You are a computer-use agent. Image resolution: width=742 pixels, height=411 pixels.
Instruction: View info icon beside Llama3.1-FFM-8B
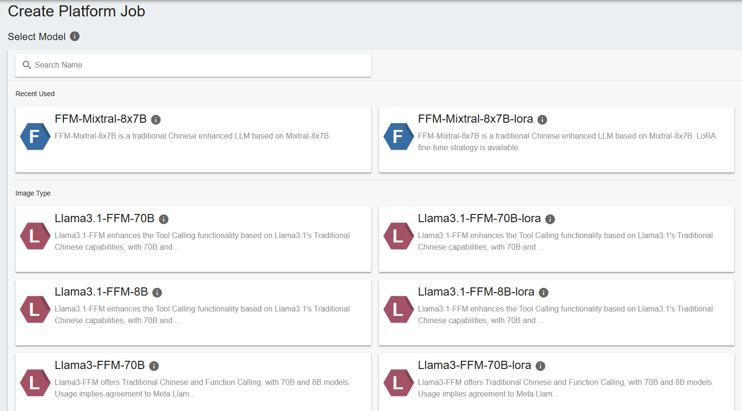point(157,293)
